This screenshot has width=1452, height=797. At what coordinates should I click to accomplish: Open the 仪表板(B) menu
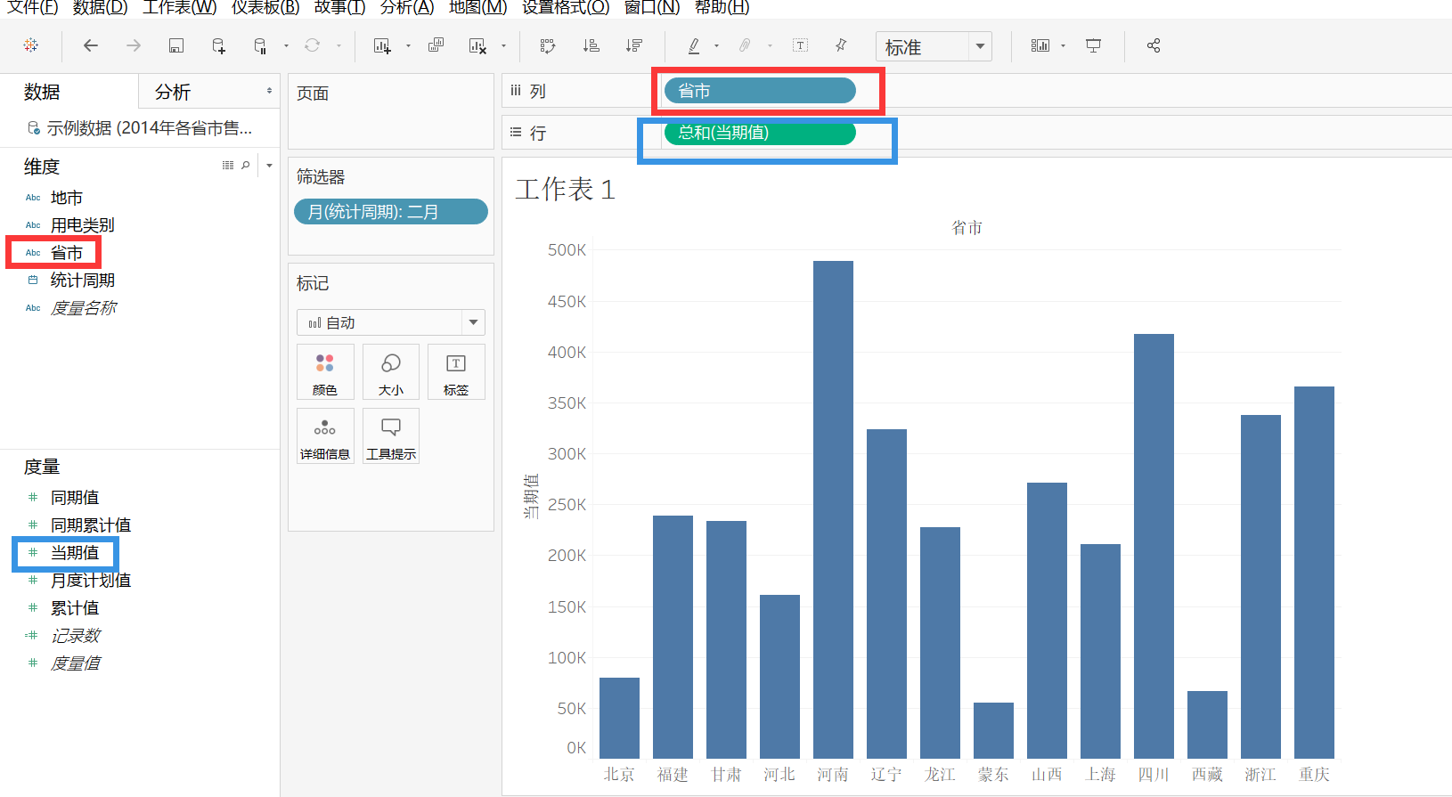(x=265, y=7)
